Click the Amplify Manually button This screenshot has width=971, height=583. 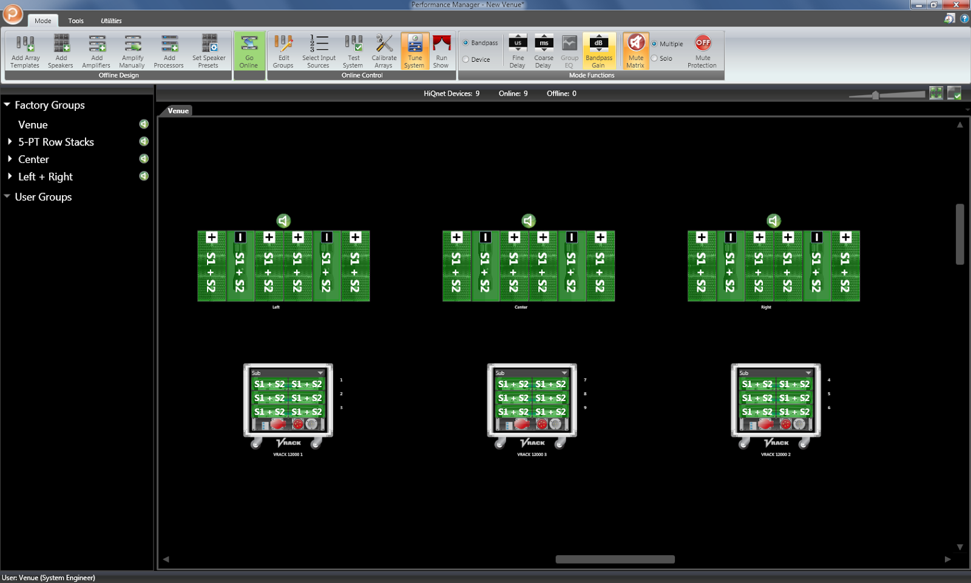click(x=132, y=51)
